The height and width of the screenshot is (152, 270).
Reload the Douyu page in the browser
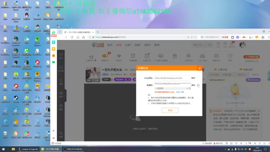coord(72,37)
